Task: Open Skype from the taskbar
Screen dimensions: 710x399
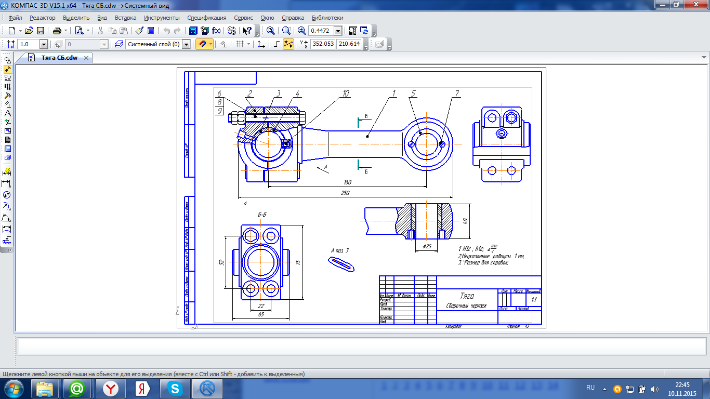Action: (175, 389)
